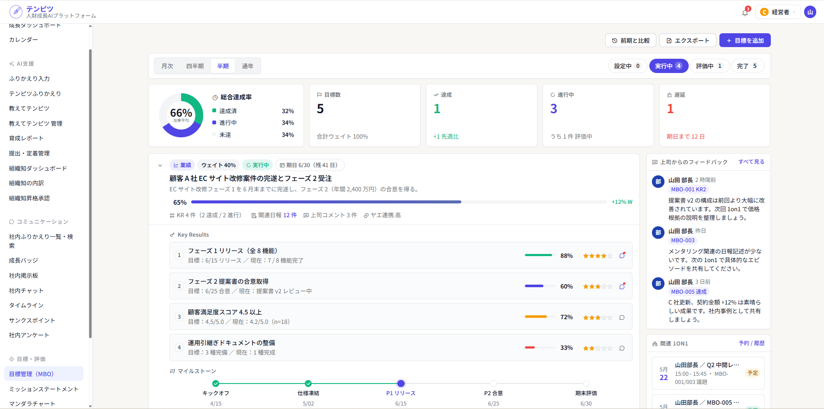Click the 33% progress bar

pos(540,348)
